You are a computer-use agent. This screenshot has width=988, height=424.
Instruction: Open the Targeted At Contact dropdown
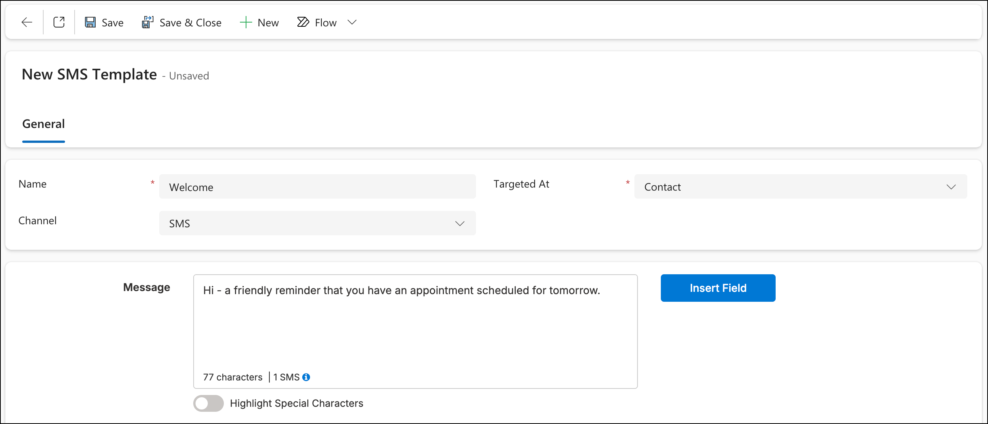(x=801, y=187)
